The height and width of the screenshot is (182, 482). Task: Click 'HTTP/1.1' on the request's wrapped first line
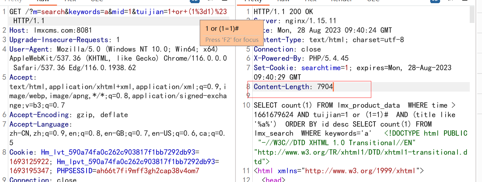pos(29,21)
